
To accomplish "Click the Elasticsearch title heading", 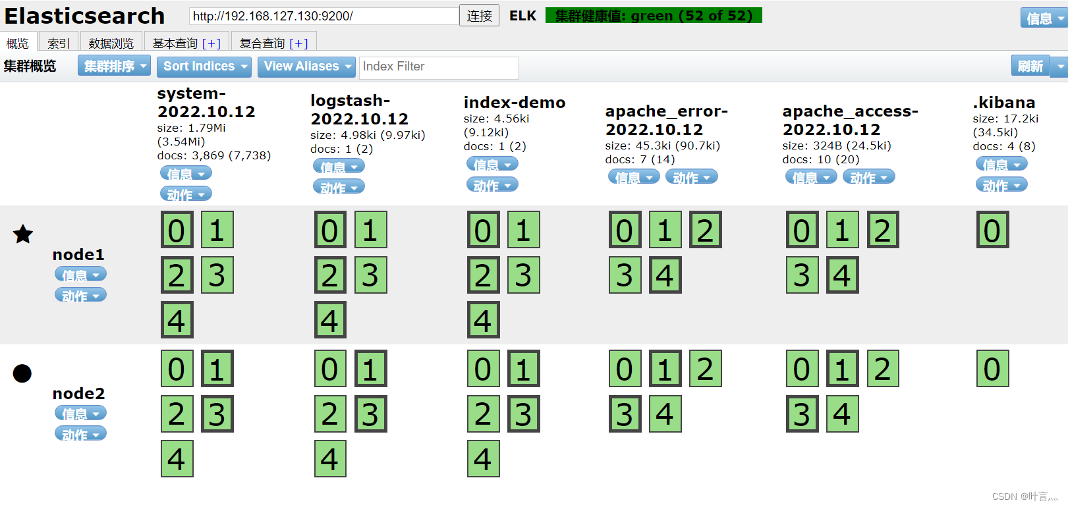I will point(84,15).
